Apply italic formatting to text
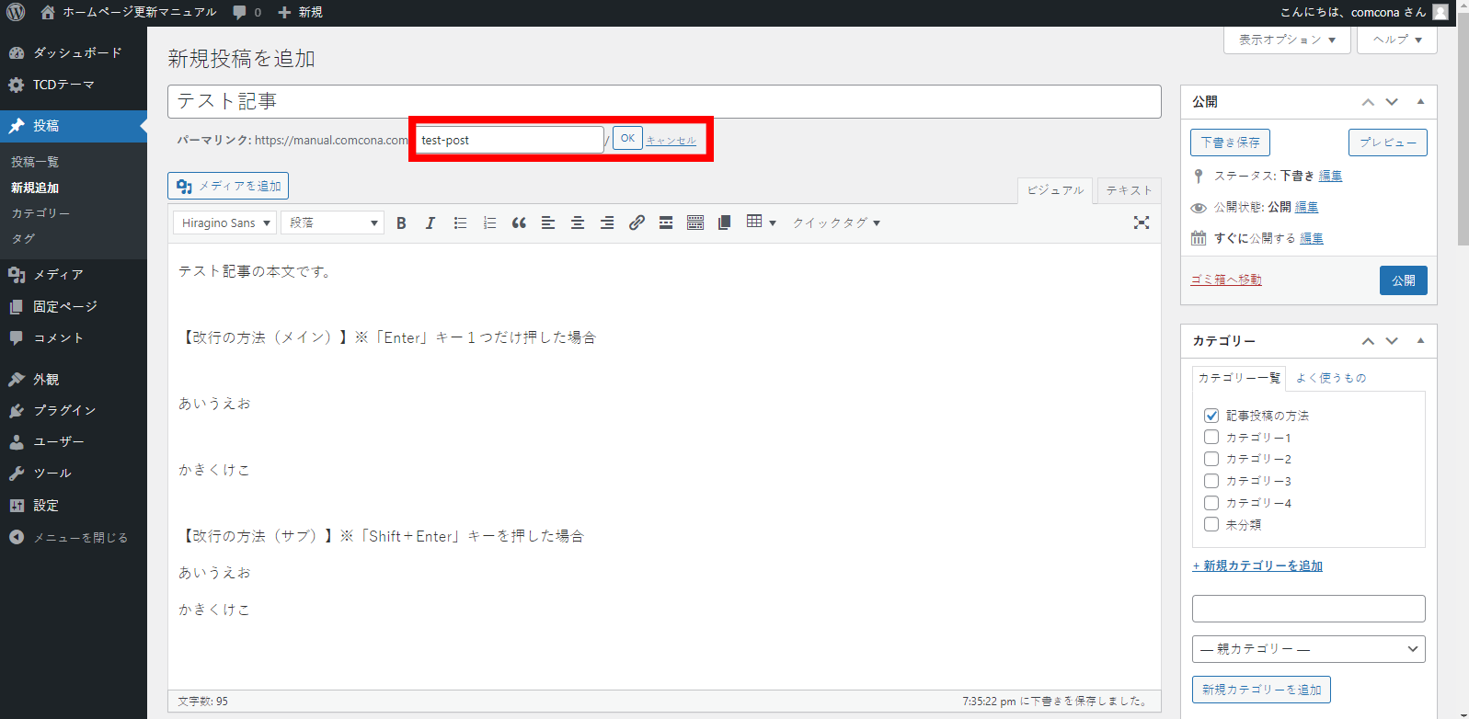1469x719 pixels. tap(430, 223)
